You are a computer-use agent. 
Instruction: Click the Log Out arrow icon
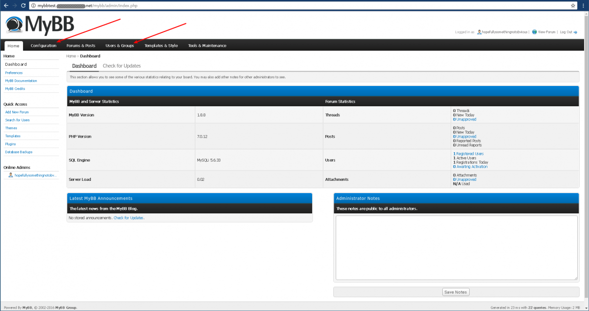(x=575, y=31)
